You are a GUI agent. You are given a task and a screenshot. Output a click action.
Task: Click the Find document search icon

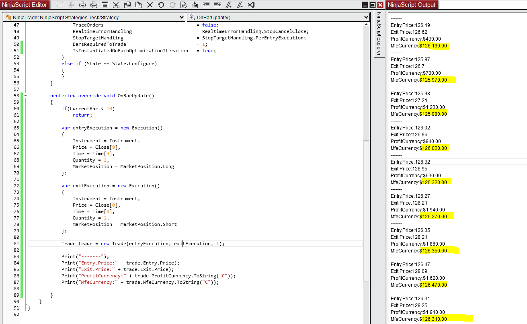[184, 5]
